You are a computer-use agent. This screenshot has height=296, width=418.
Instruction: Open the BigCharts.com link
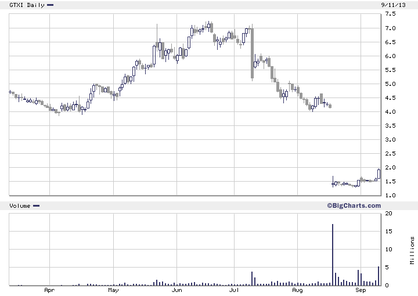coord(354,205)
